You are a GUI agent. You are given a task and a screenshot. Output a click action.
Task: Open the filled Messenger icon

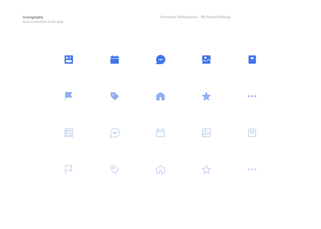coord(160,59)
